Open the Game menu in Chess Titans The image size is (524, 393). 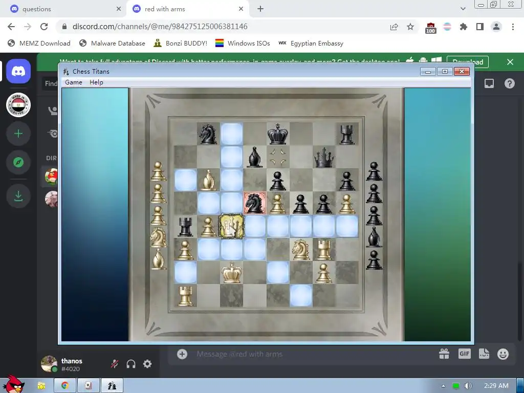(74, 82)
